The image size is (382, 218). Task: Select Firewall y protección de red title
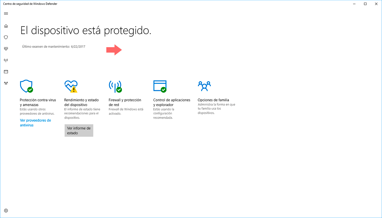pyautogui.click(x=125, y=102)
